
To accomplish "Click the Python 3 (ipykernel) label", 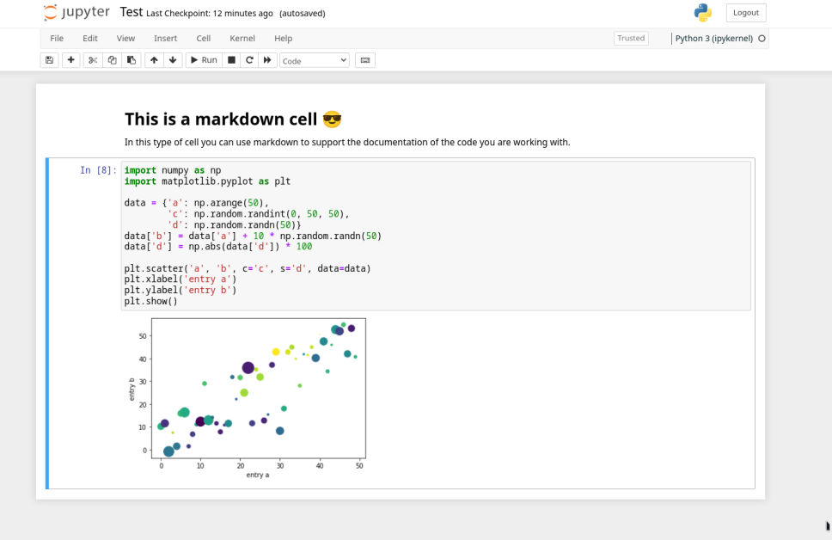I will click(x=713, y=38).
